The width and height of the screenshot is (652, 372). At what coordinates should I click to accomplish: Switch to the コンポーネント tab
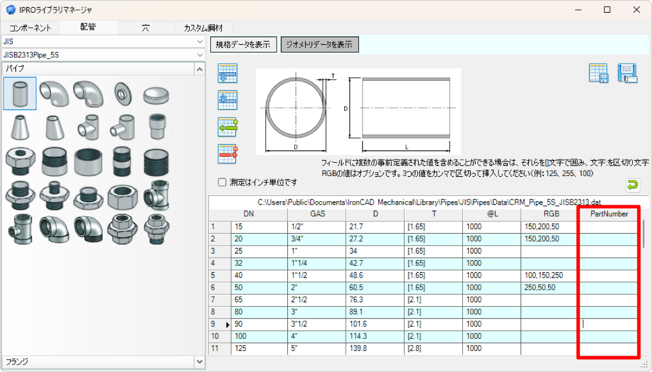pyautogui.click(x=32, y=26)
